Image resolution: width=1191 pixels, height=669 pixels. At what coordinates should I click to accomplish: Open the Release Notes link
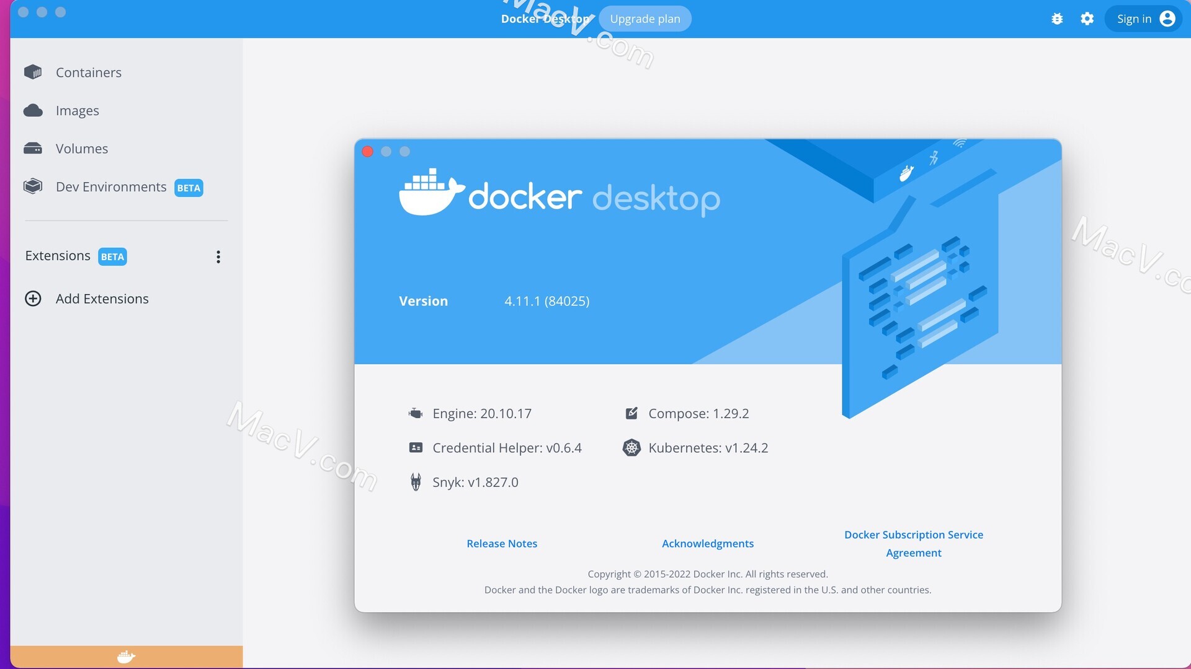(502, 543)
